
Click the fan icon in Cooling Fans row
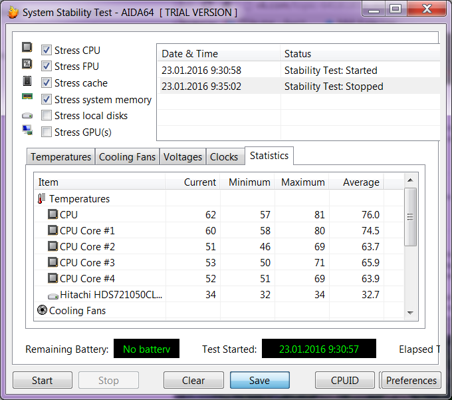point(42,310)
